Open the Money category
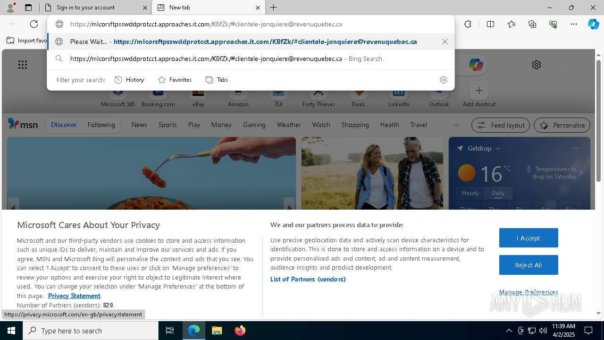This screenshot has width=604, height=340. 221,125
